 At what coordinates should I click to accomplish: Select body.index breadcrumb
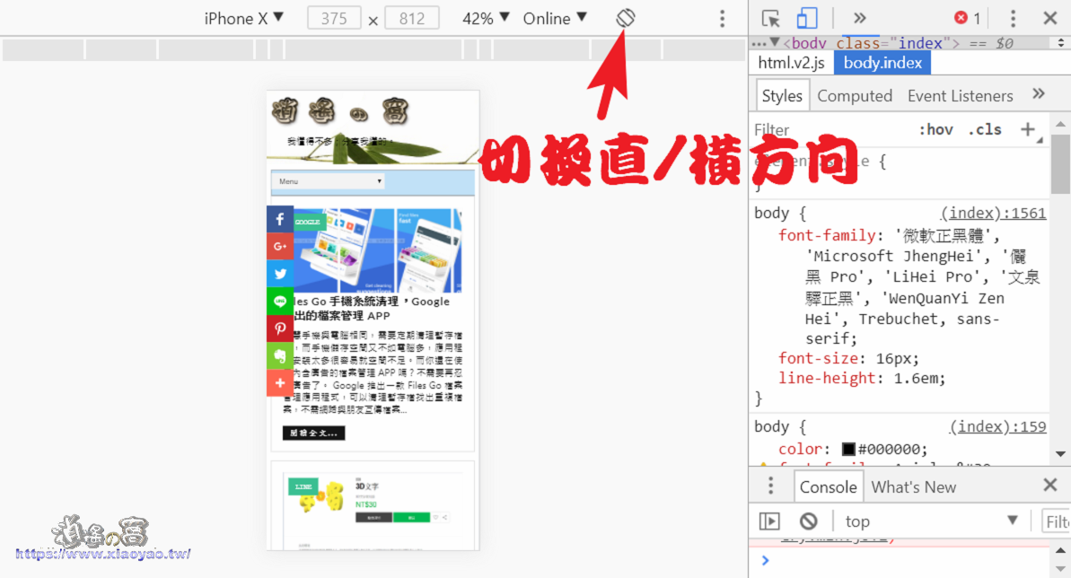coord(882,63)
